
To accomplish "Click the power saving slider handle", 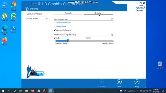I will pyautogui.click(x=68, y=41).
